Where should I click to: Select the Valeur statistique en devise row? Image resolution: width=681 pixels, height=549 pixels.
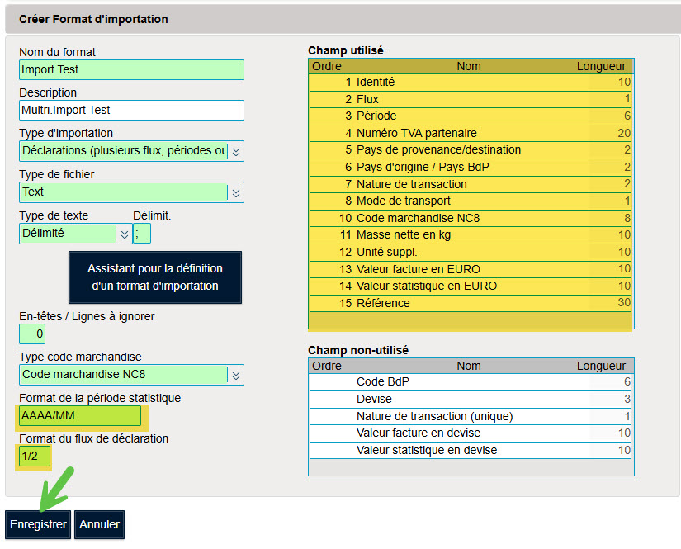click(471, 451)
